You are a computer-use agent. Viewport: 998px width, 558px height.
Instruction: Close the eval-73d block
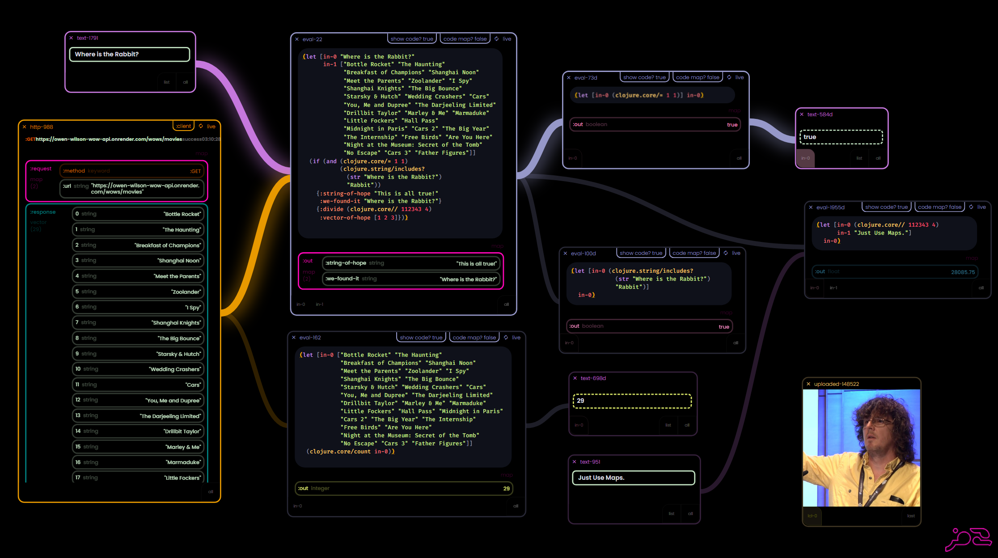(x=569, y=78)
